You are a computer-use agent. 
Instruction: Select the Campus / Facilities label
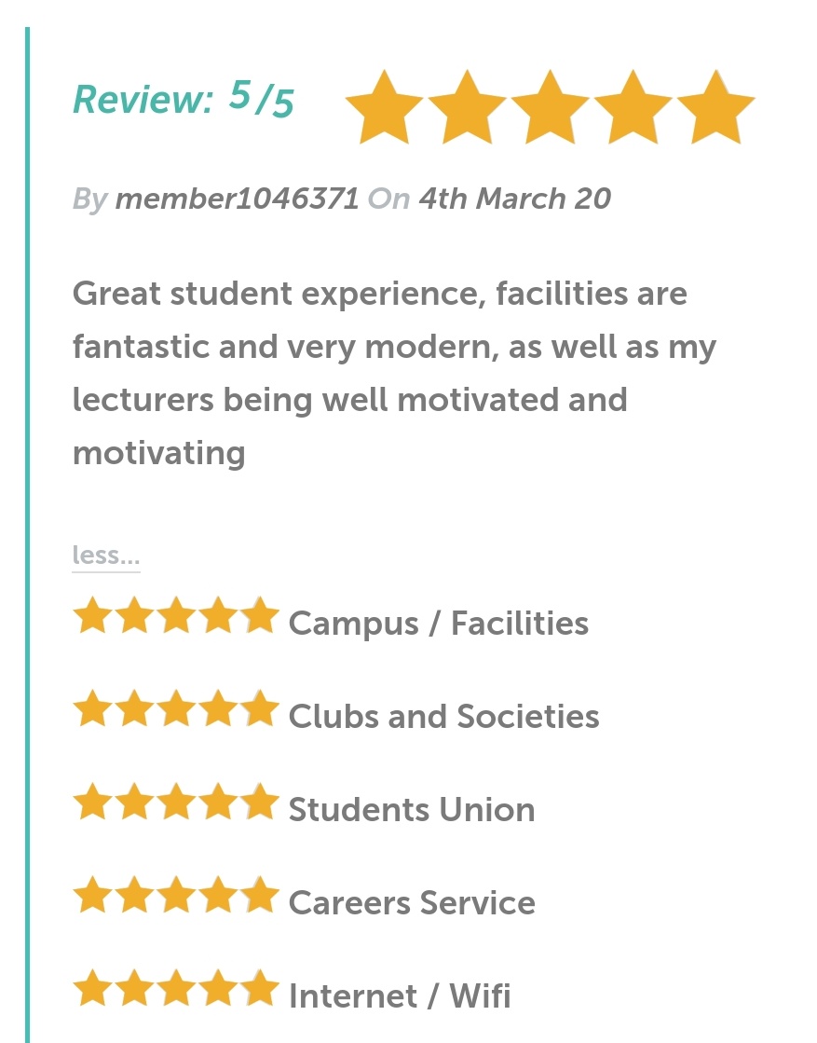(x=439, y=624)
